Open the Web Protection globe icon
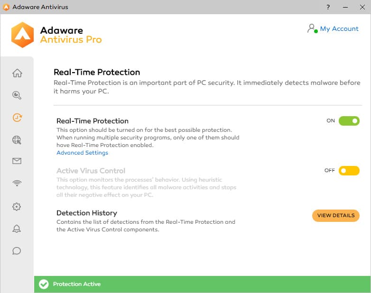The height and width of the screenshot is (293, 371). [17, 140]
